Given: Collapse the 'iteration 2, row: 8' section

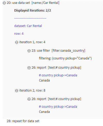Looking at the screenshot, I should 17,91.
